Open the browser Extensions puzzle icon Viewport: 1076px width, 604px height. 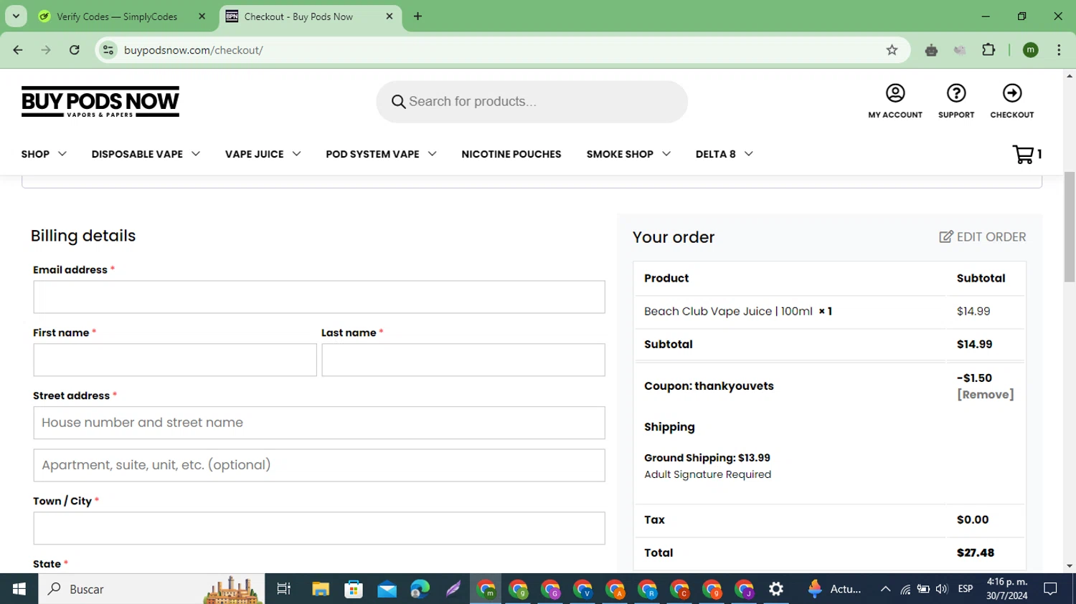coord(988,50)
